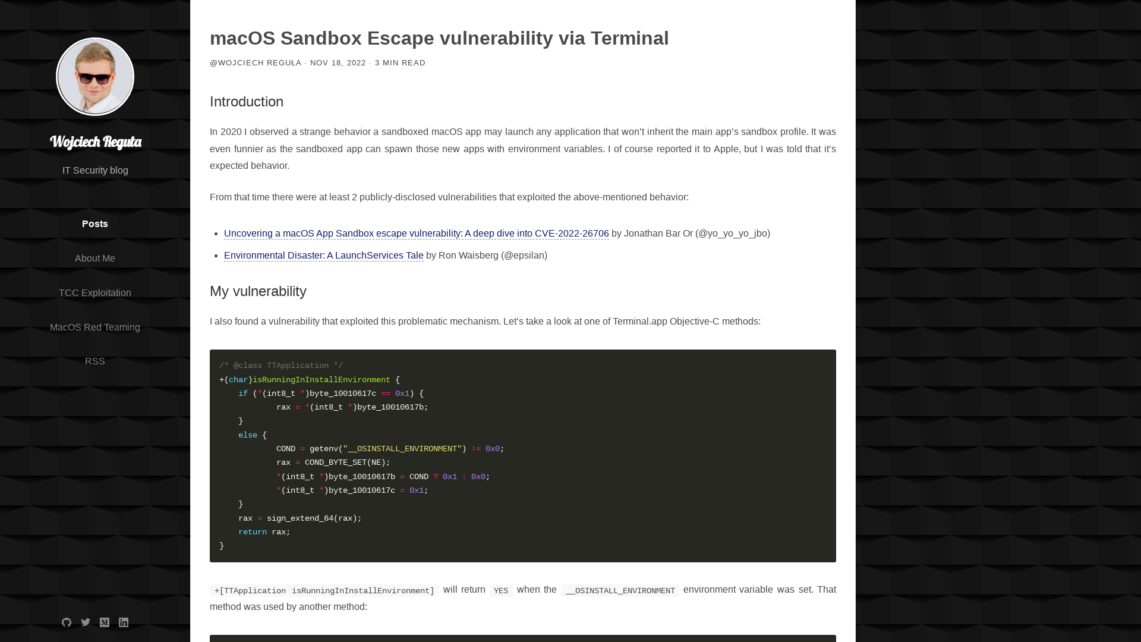
Task: Click the article title about macOS Sandbox Escape
Action: [439, 38]
